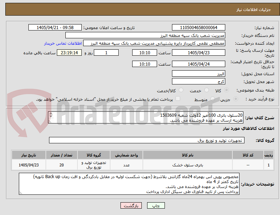Click the شماره نیاز field 1105004658000064
The image size is (280, 215).
198,27
